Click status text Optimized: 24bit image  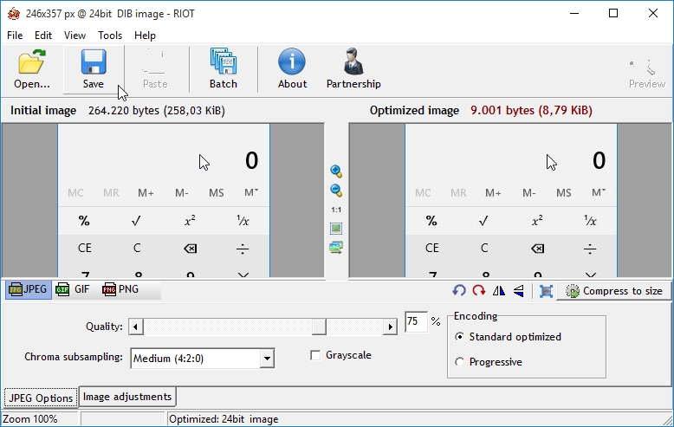click(x=224, y=419)
